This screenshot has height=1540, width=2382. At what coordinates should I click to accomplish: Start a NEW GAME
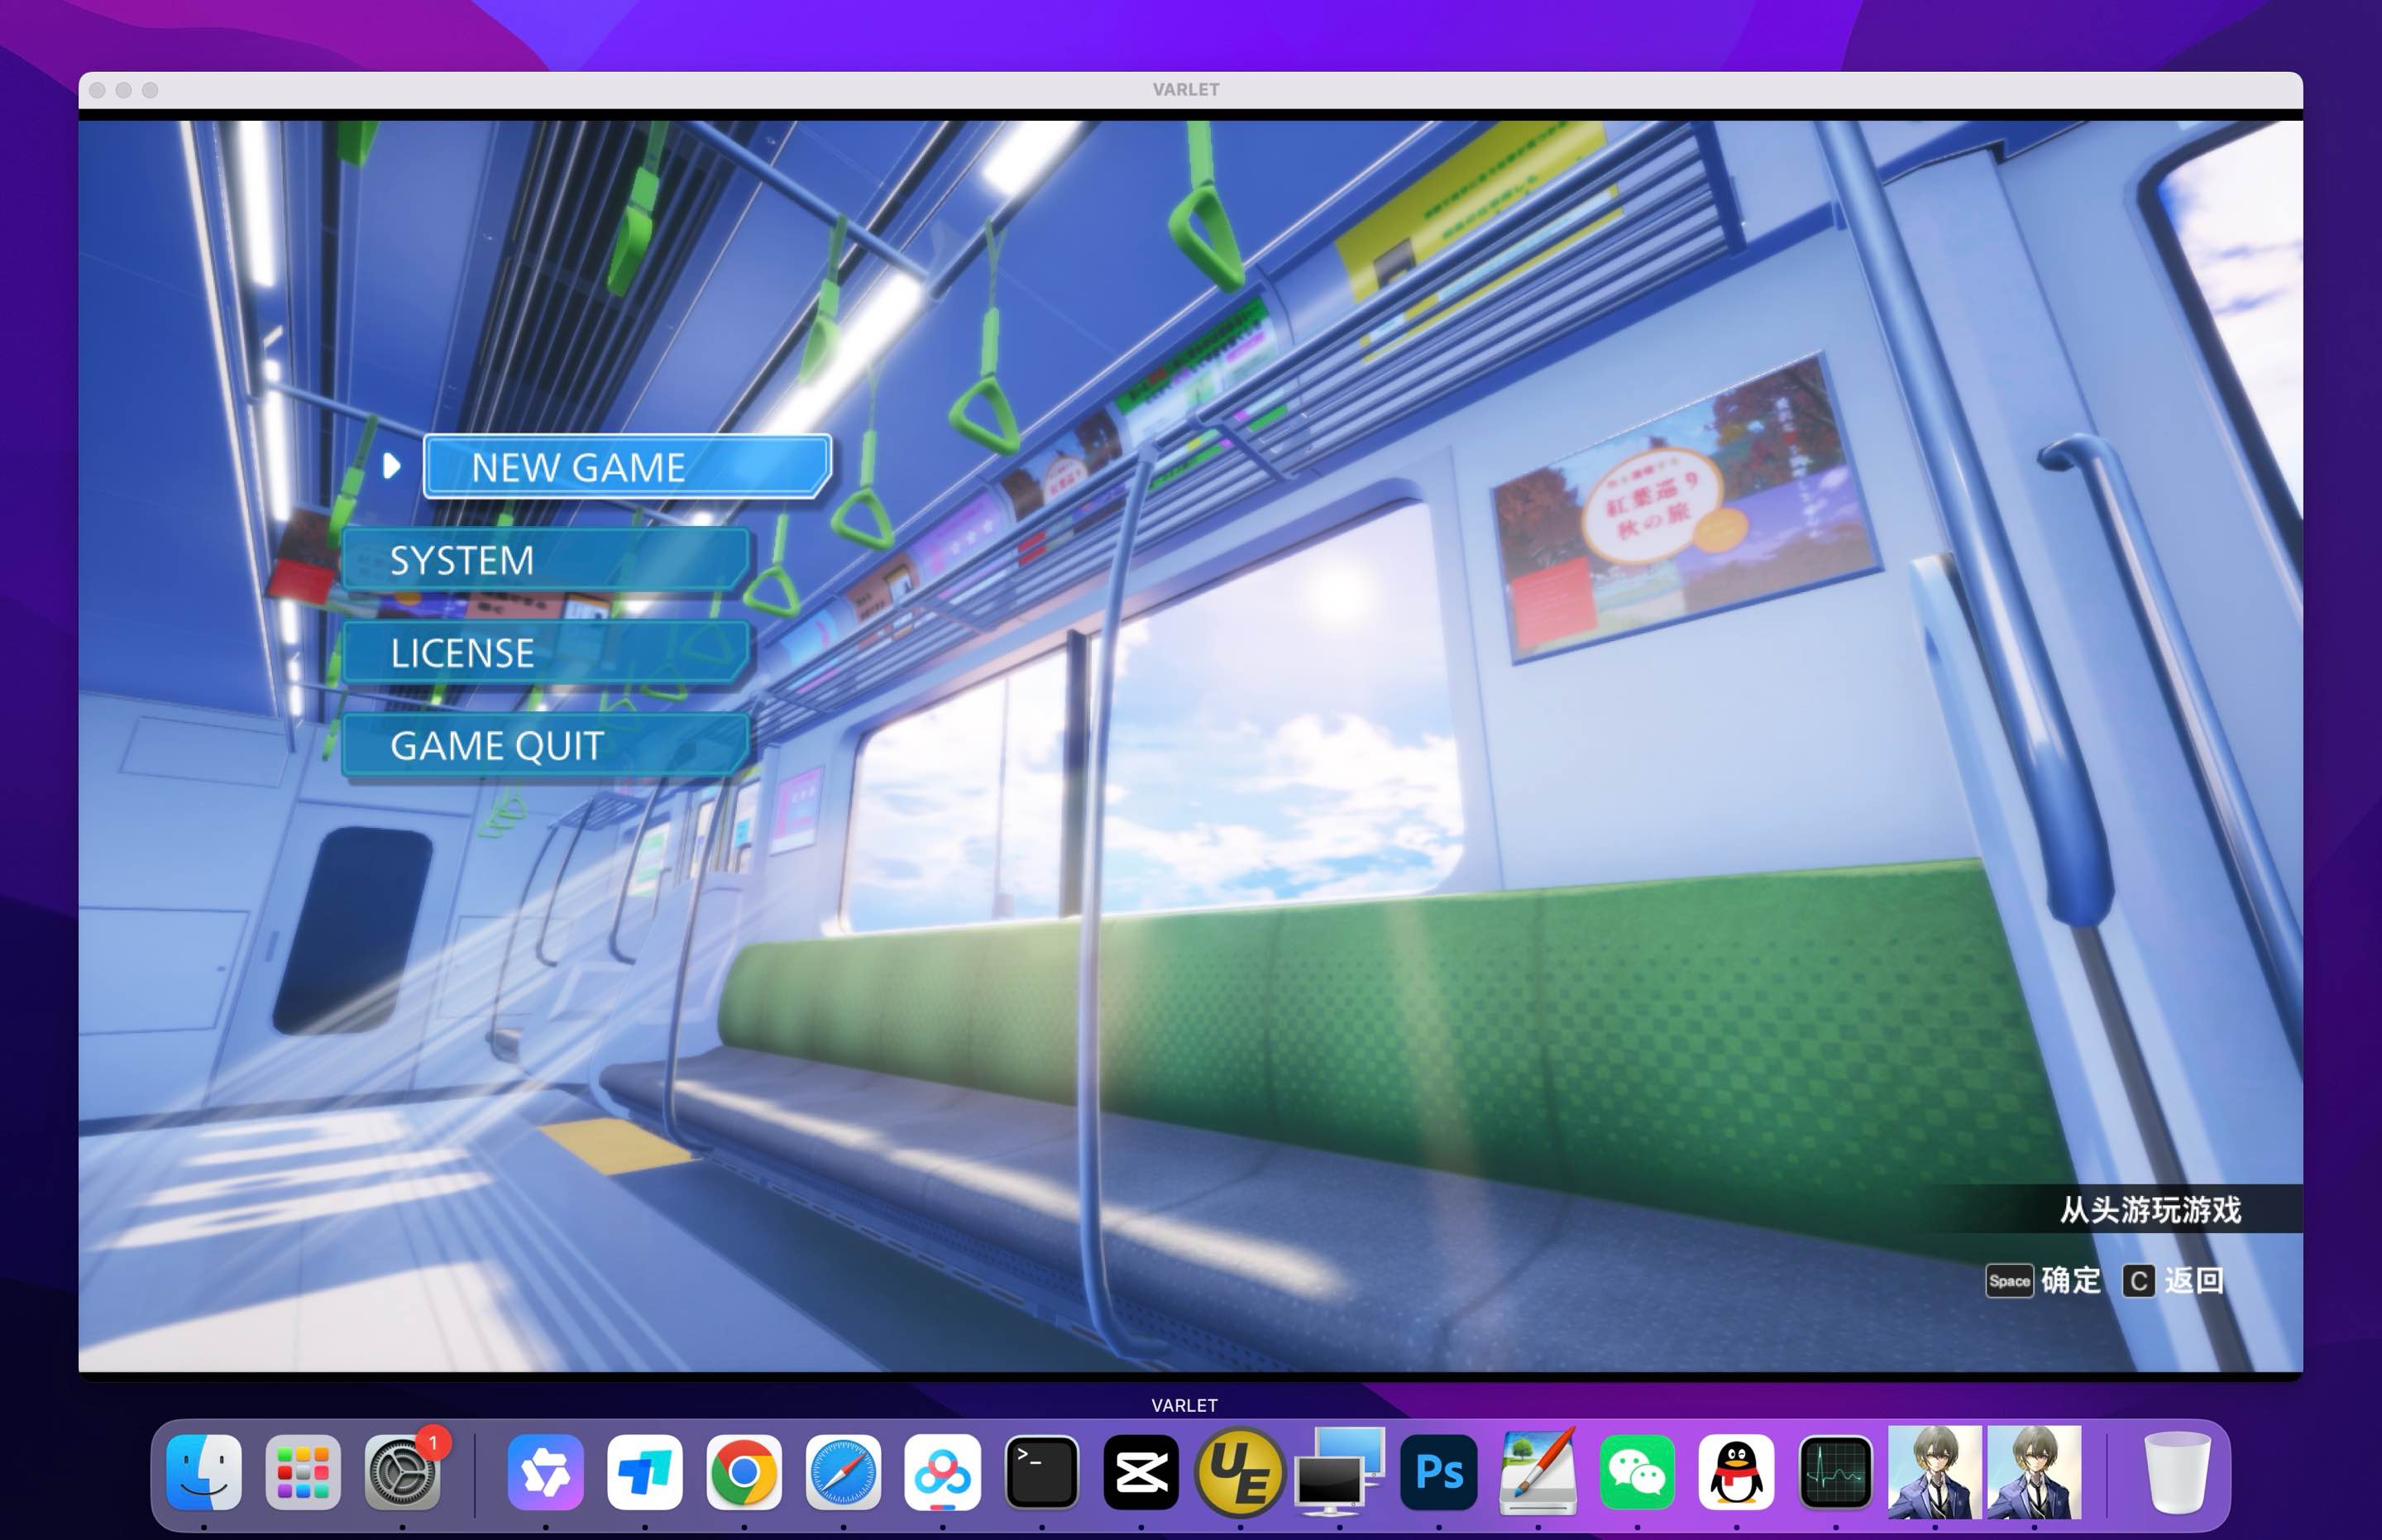click(626, 466)
